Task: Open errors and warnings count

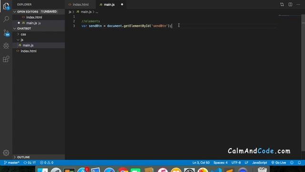Action: pos(47,162)
